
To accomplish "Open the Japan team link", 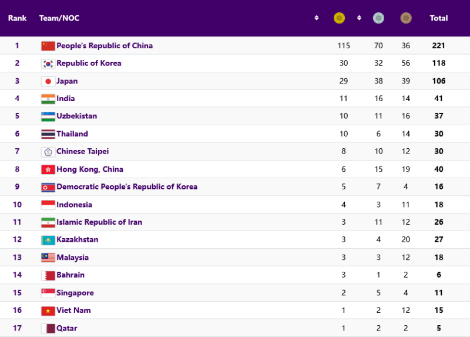I will (x=67, y=81).
